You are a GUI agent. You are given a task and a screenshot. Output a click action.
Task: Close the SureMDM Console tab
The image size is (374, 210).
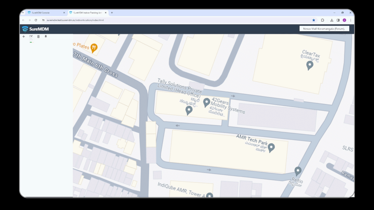tap(64, 13)
